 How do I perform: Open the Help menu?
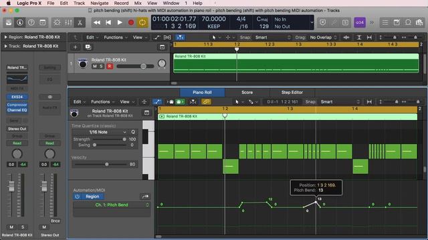click(198, 3)
